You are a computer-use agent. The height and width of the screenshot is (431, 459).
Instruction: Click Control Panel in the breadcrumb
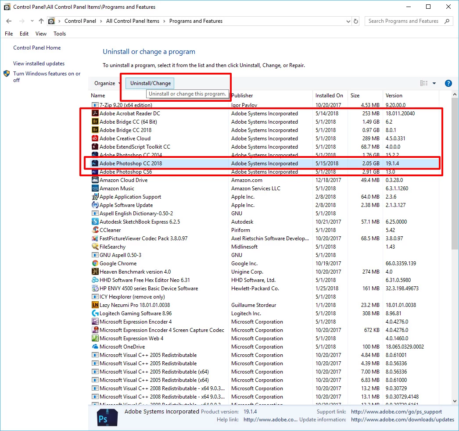pyautogui.click(x=80, y=21)
